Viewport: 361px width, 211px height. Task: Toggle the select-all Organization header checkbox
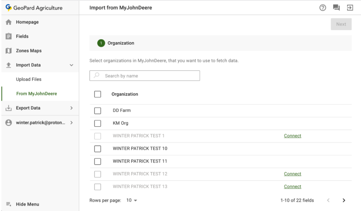[98, 94]
